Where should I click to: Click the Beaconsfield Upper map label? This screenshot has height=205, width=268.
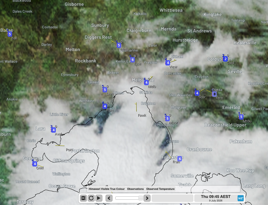(x=225, y=125)
